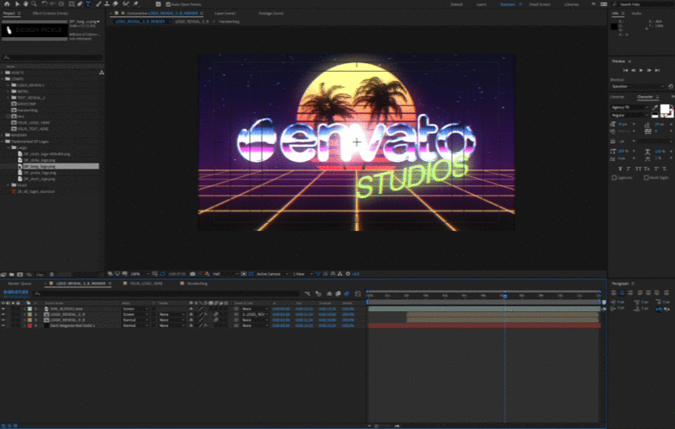This screenshot has height=429, width=675.
Task: Select the Zoom magnifier tool
Action: [34, 4]
